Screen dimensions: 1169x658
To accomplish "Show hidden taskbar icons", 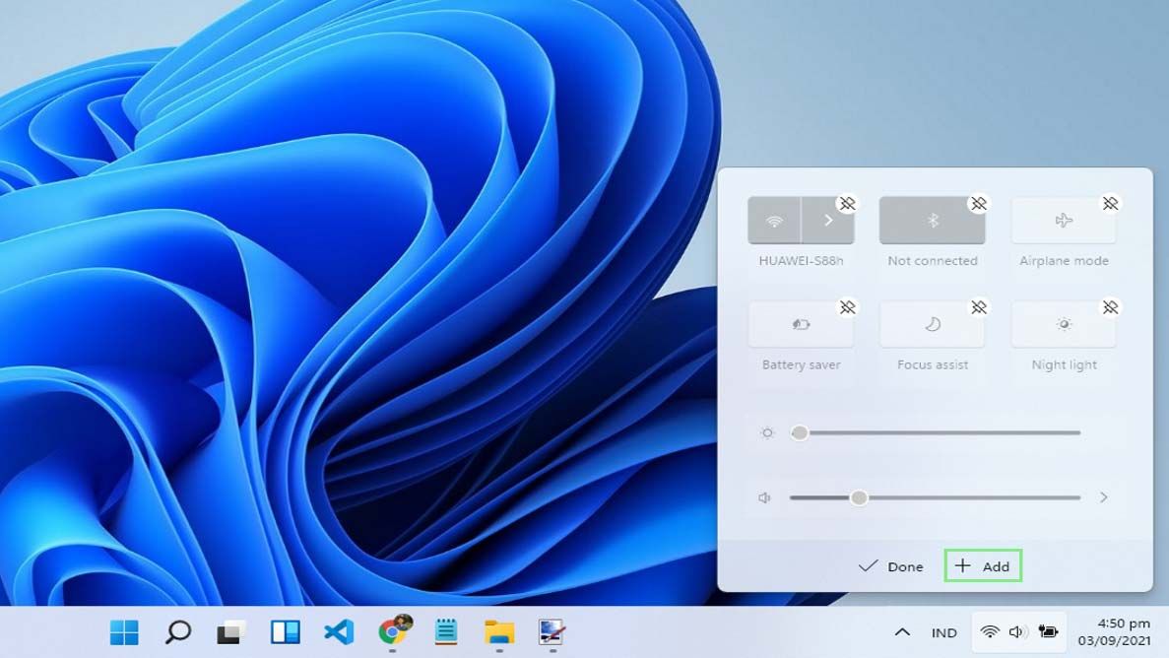I will [902, 632].
